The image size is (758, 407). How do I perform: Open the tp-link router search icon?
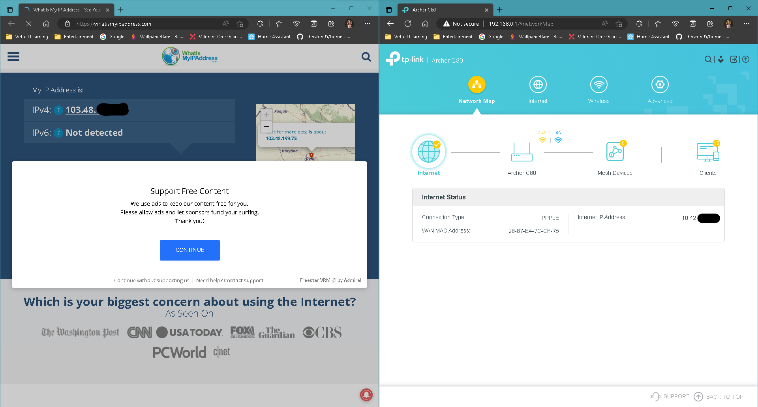[x=708, y=59]
